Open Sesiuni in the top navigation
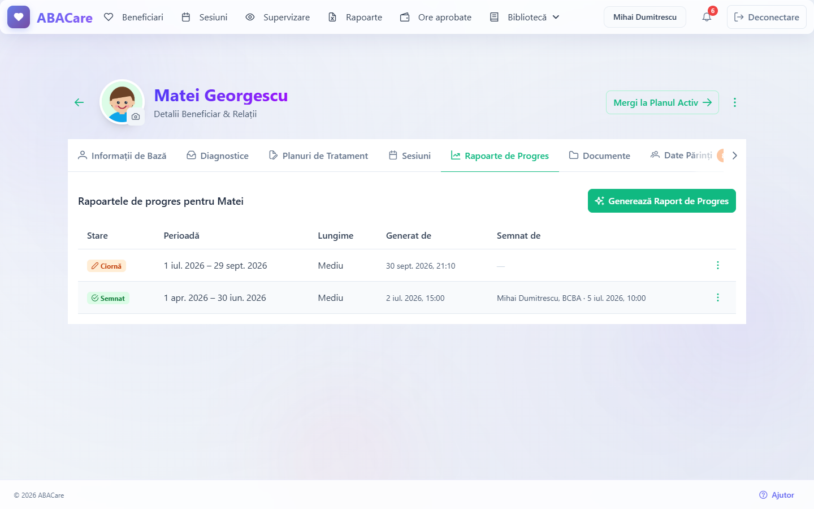This screenshot has width=814, height=509. click(x=205, y=17)
